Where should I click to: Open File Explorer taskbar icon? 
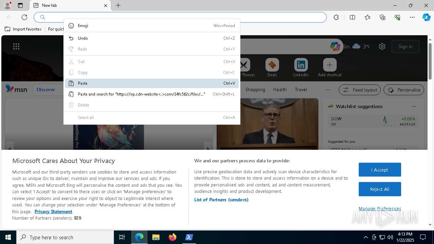coord(156,237)
